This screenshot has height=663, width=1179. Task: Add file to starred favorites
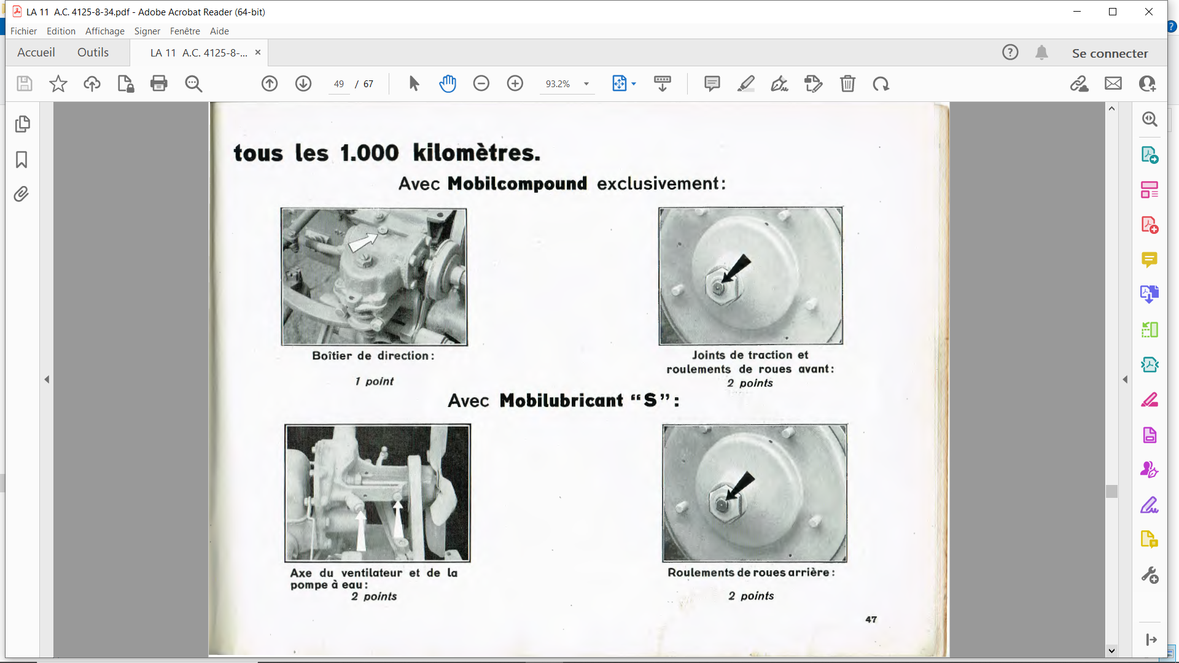[58, 83]
